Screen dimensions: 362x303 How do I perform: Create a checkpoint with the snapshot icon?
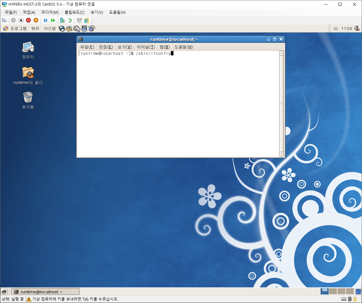(62, 20)
